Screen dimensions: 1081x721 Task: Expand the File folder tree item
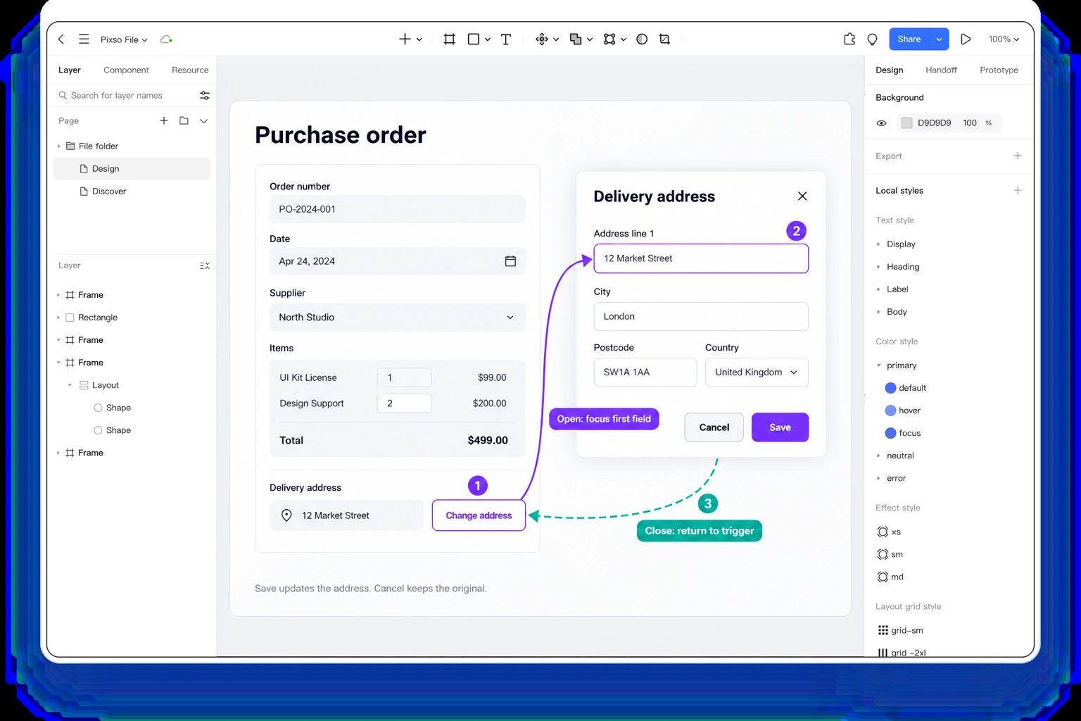(x=59, y=146)
